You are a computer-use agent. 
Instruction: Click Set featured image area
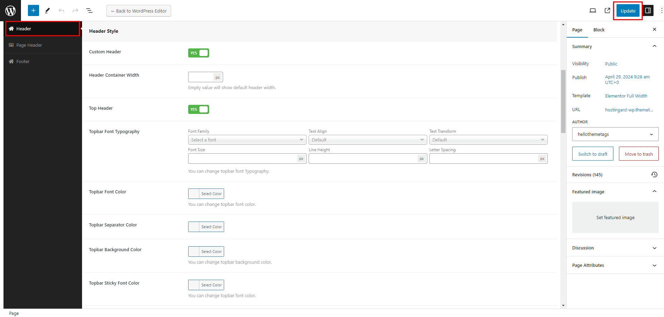[x=615, y=217]
